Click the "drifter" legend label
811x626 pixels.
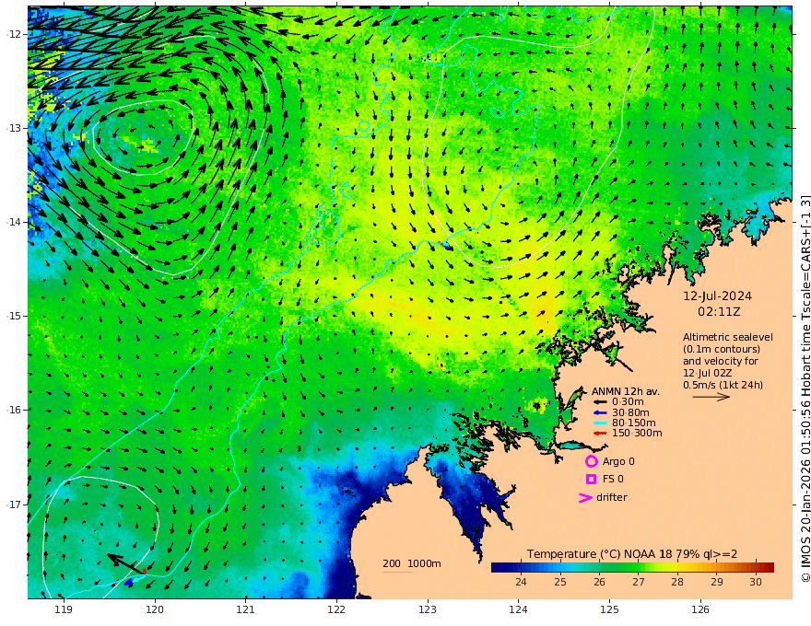(611, 497)
